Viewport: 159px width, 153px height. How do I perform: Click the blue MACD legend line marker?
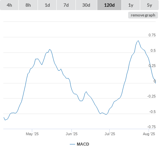tap(72, 144)
